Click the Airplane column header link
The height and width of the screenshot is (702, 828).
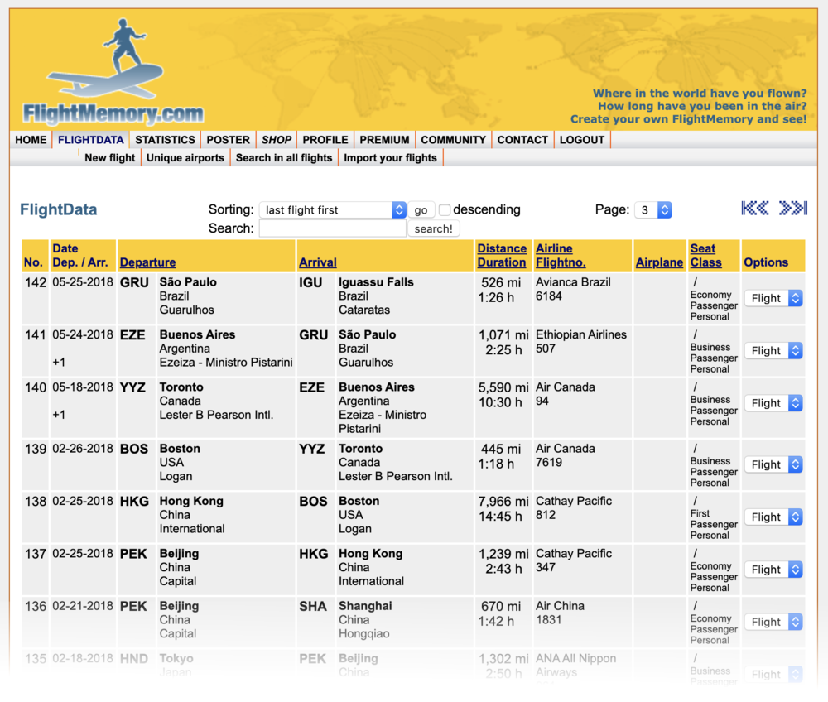click(659, 262)
